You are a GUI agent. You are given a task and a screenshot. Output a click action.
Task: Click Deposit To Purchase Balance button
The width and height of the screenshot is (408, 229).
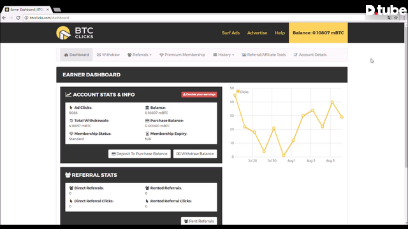click(x=140, y=154)
